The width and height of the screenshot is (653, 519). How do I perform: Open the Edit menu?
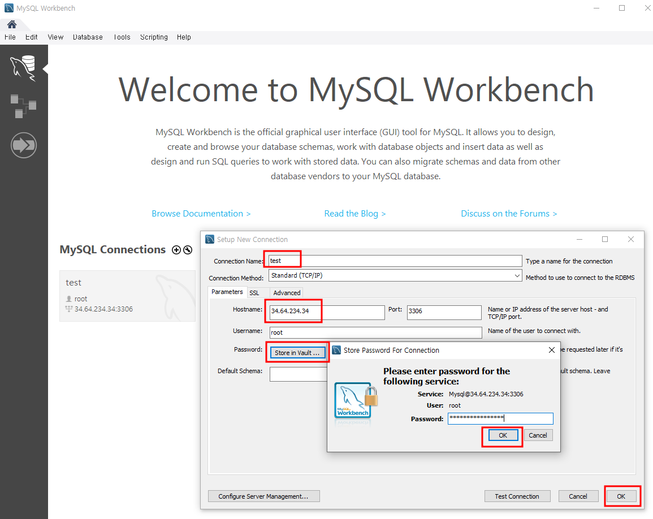(31, 37)
